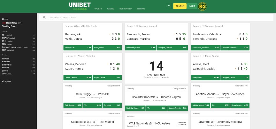Go to Home in the sidebar

click(5, 19)
